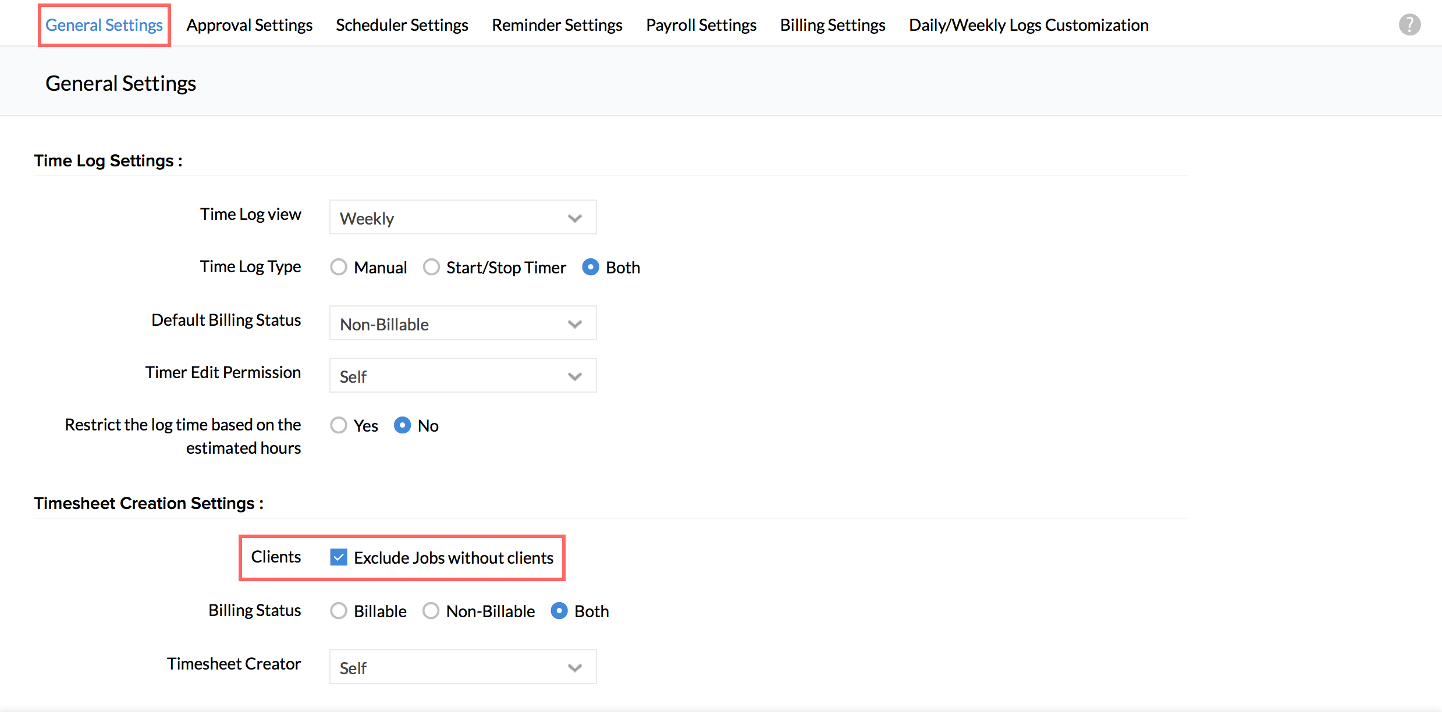
Task: Open Default Billing Status dropdown
Action: coord(463,324)
